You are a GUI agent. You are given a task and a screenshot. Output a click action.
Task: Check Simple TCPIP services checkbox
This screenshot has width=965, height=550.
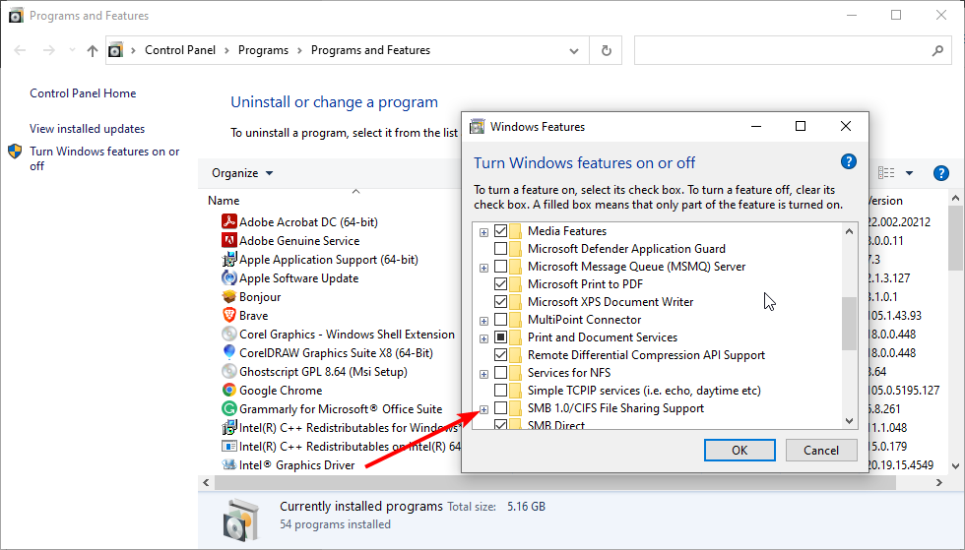(500, 391)
